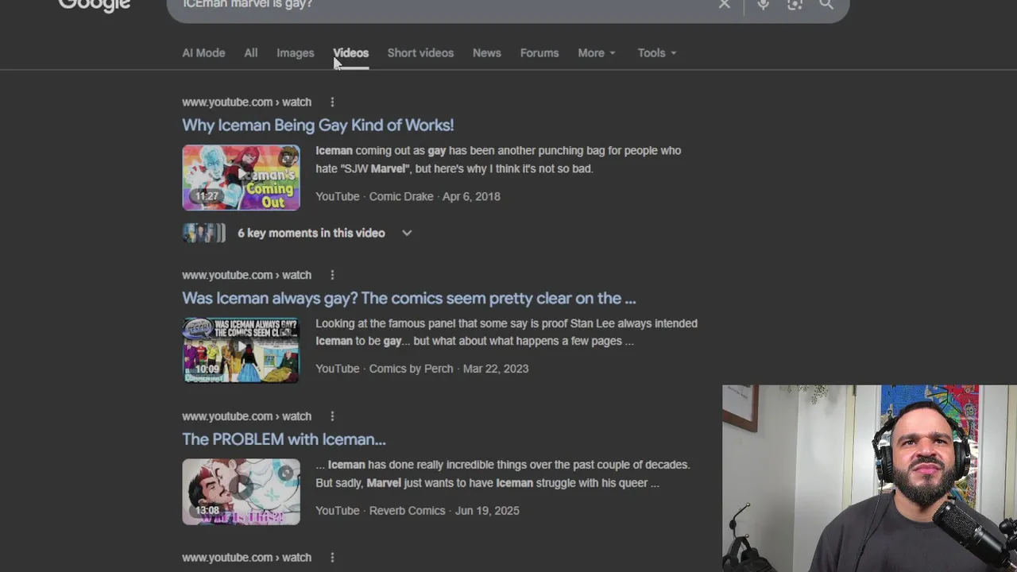Open options menu for Was Iceman always gay result

[332, 275]
